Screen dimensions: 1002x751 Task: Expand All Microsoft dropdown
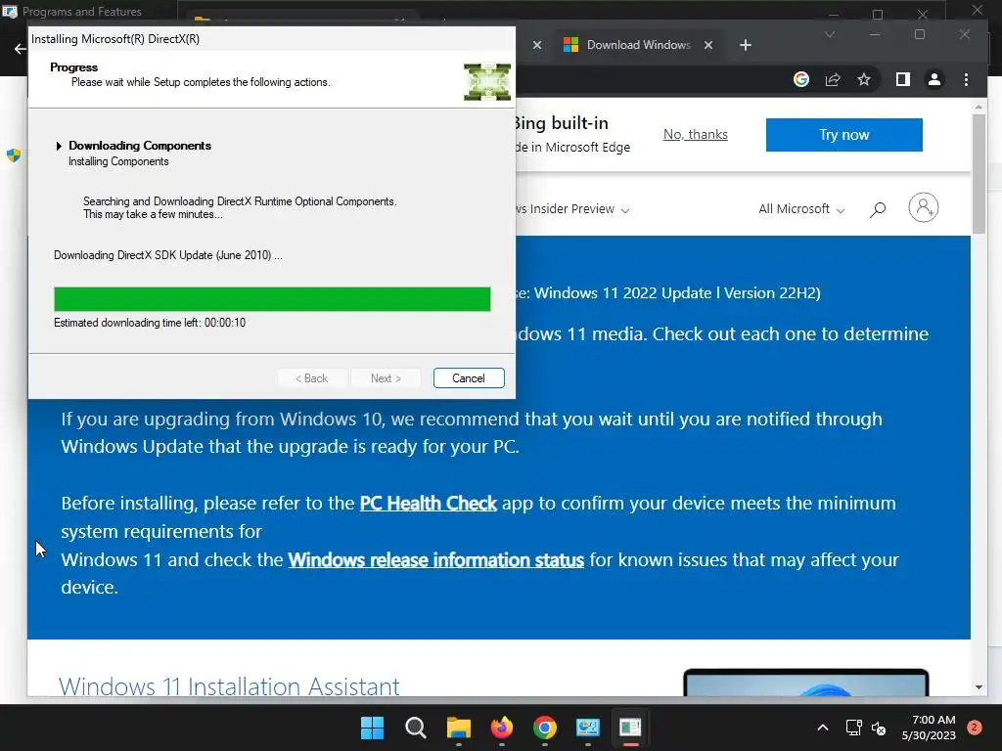point(801,209)
